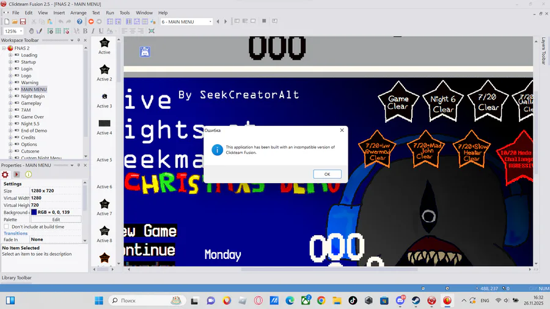Screen dimensions: 550x309
Task: Click the Stop square toolbar icon
Action: tap(264, 21)
